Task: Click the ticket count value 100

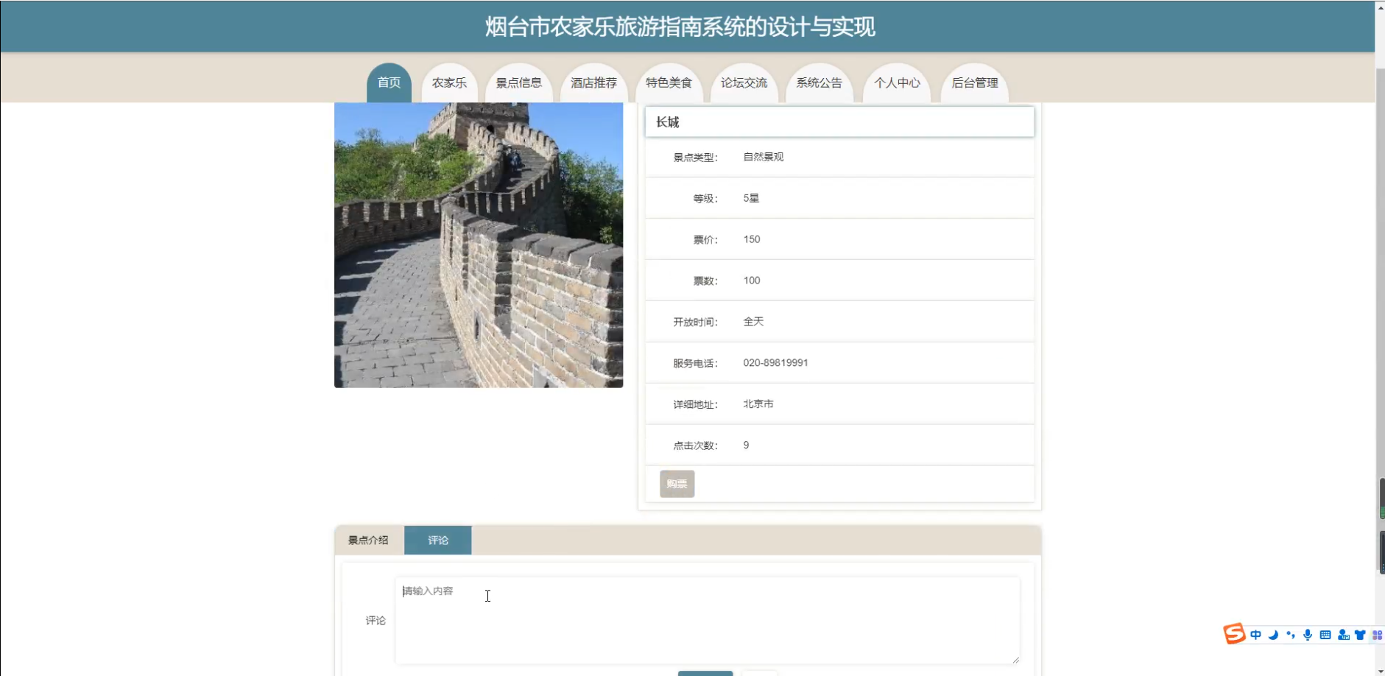Action: [x=752, y=281]
